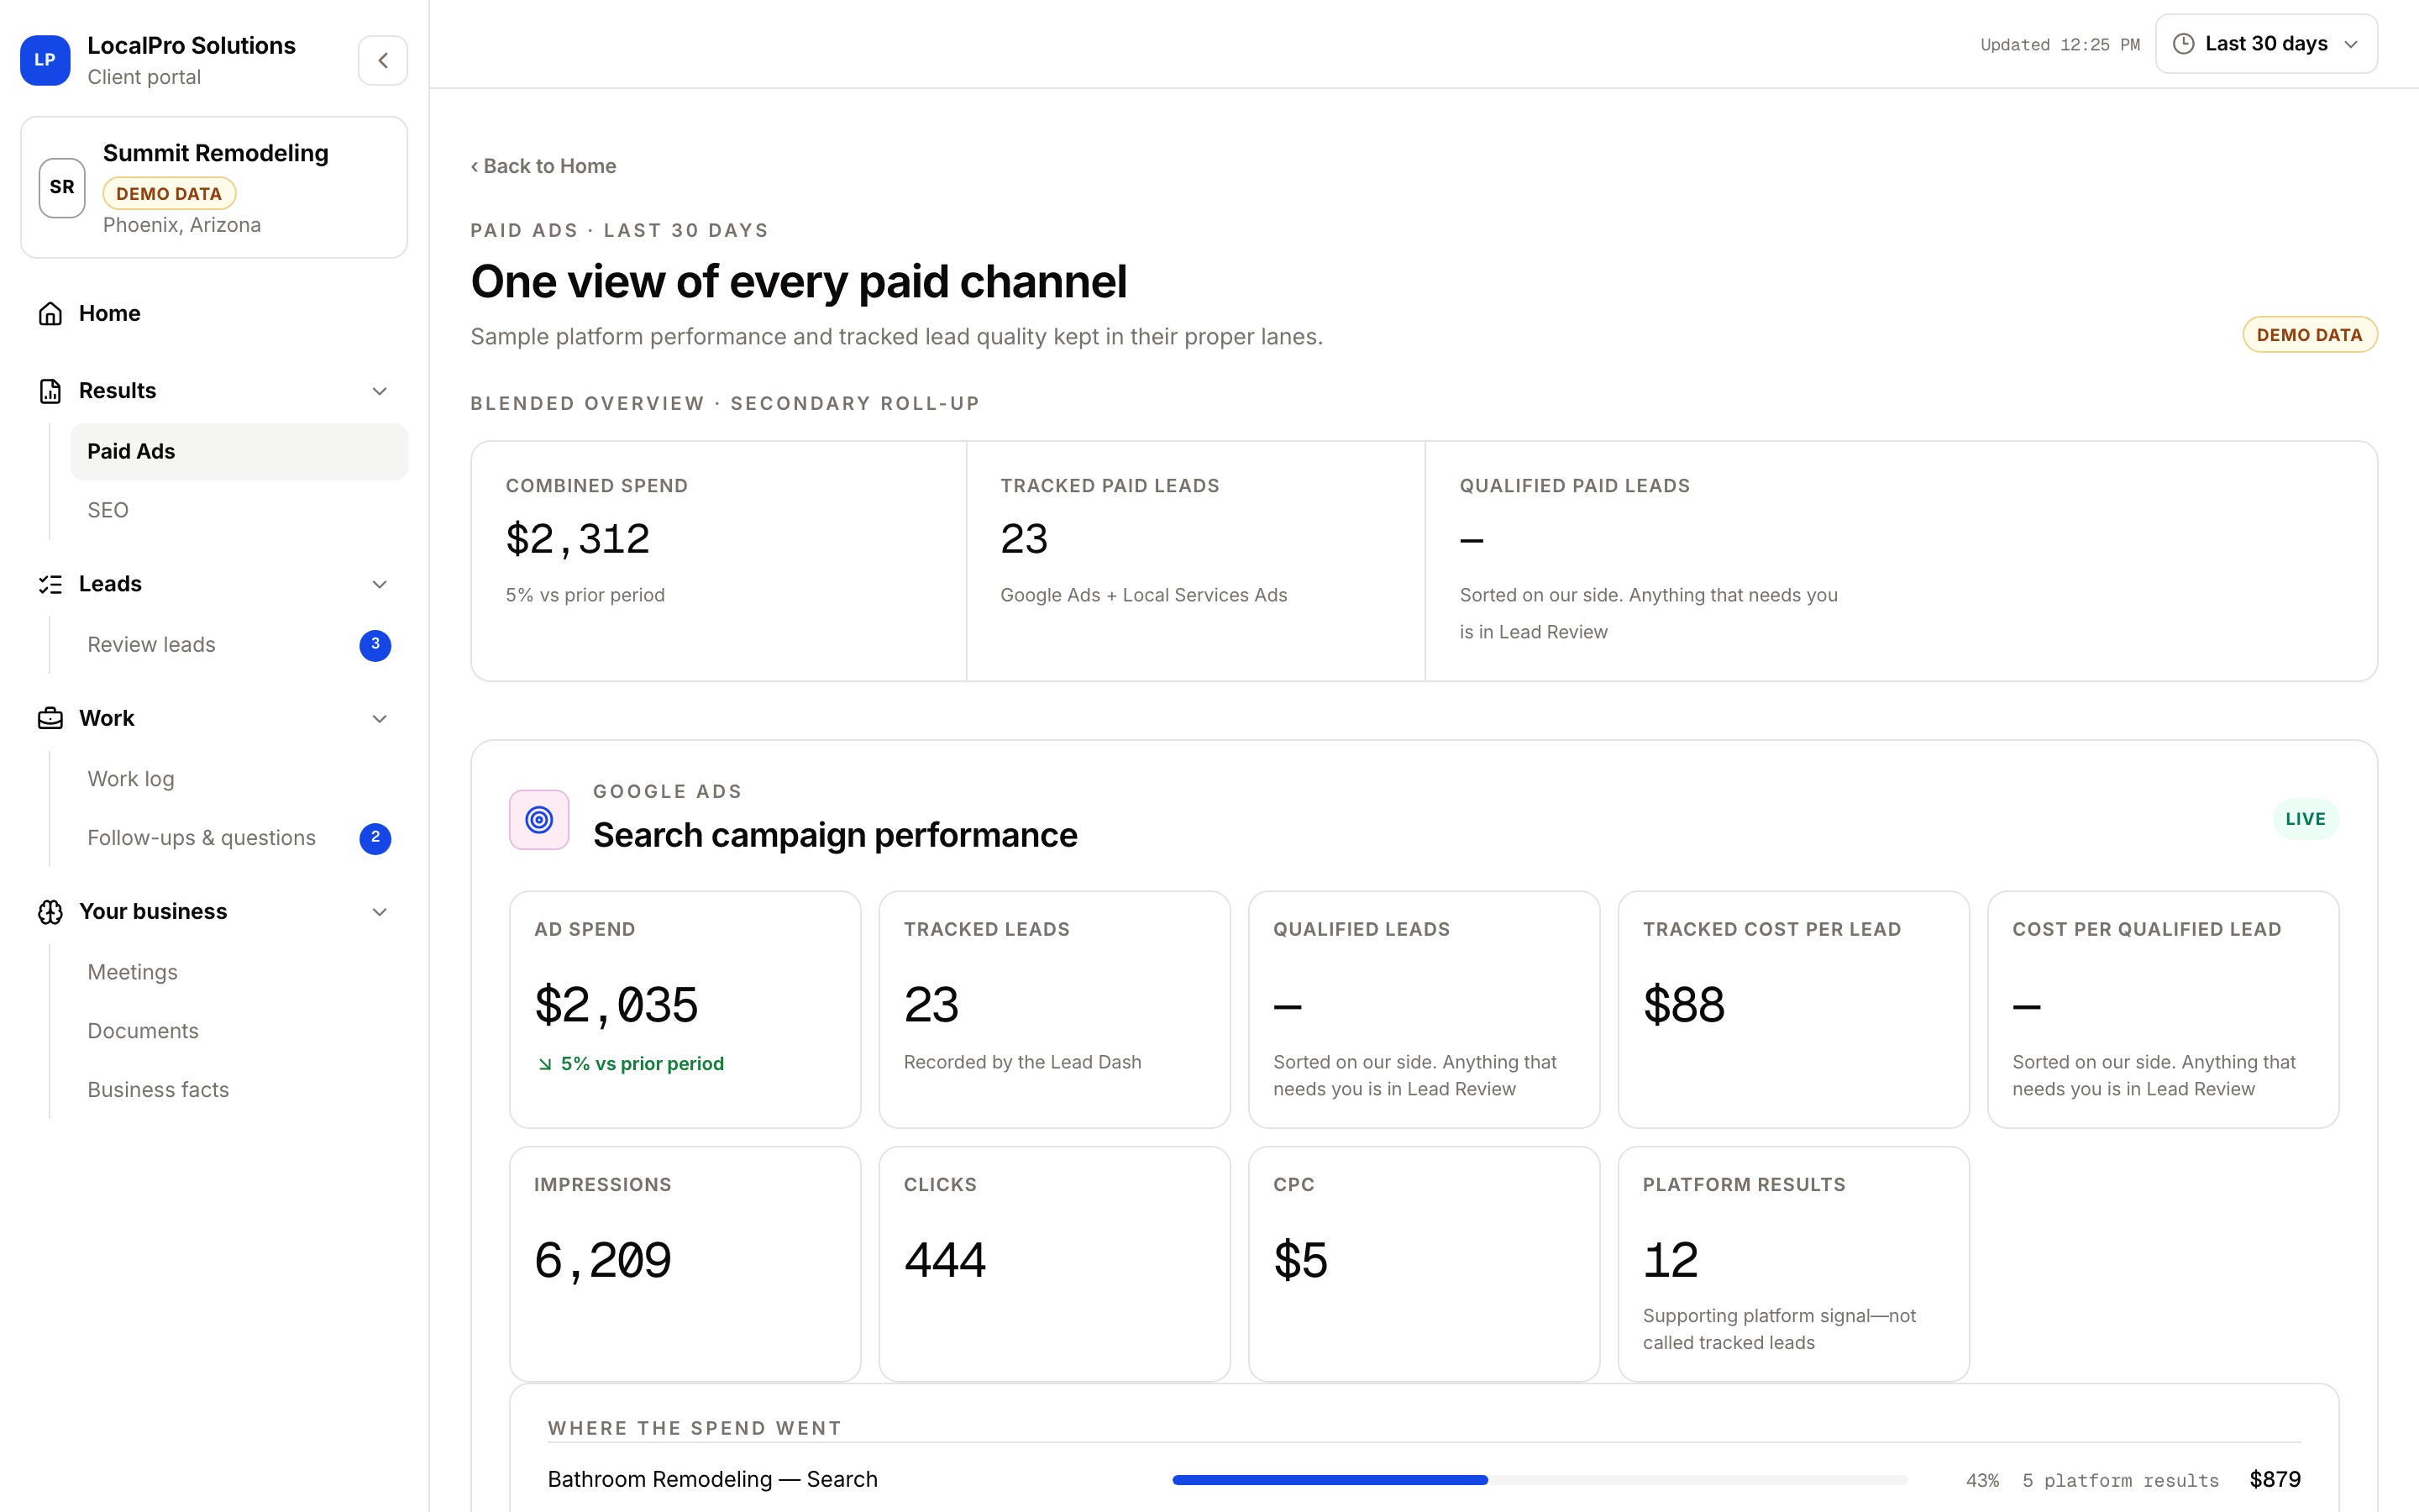Click the Home house icon

pos(50,313)
